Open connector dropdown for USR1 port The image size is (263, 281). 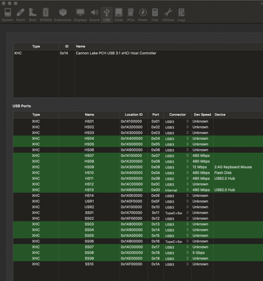tap(177, 202)
